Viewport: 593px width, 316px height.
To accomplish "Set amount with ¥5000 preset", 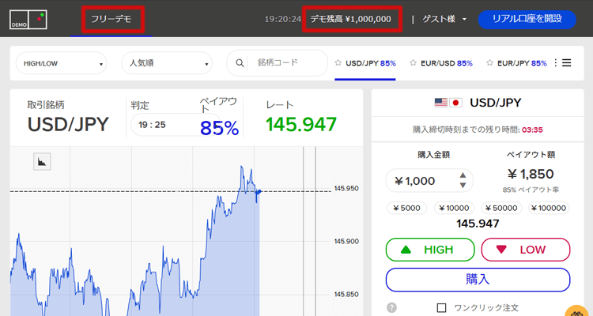I will coord(406,208).
